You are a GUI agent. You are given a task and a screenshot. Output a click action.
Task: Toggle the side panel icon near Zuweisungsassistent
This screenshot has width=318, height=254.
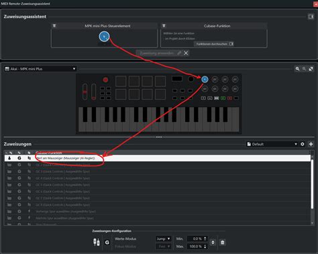311,17
